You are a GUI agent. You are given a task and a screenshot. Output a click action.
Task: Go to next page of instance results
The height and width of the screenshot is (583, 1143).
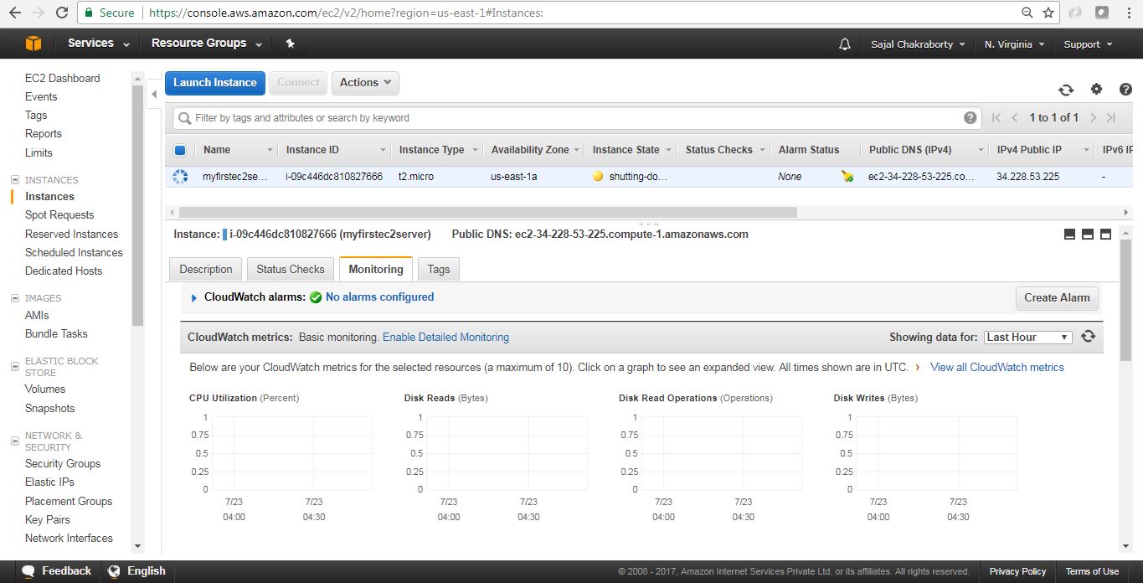pyautogui.click(x=1093, y=118)
